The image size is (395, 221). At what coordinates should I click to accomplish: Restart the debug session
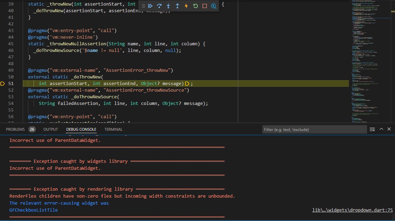[x=196, y=6]
